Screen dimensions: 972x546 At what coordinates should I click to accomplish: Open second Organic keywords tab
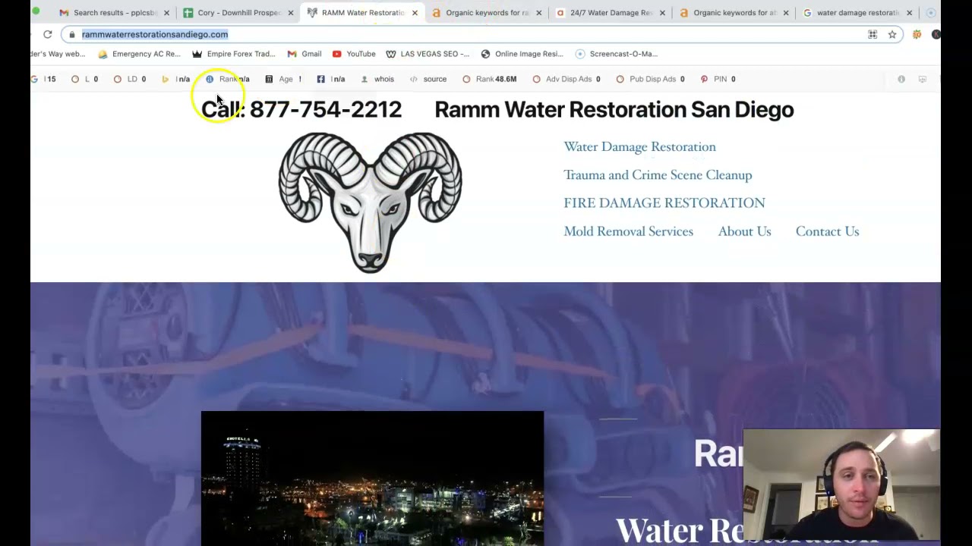734,13
